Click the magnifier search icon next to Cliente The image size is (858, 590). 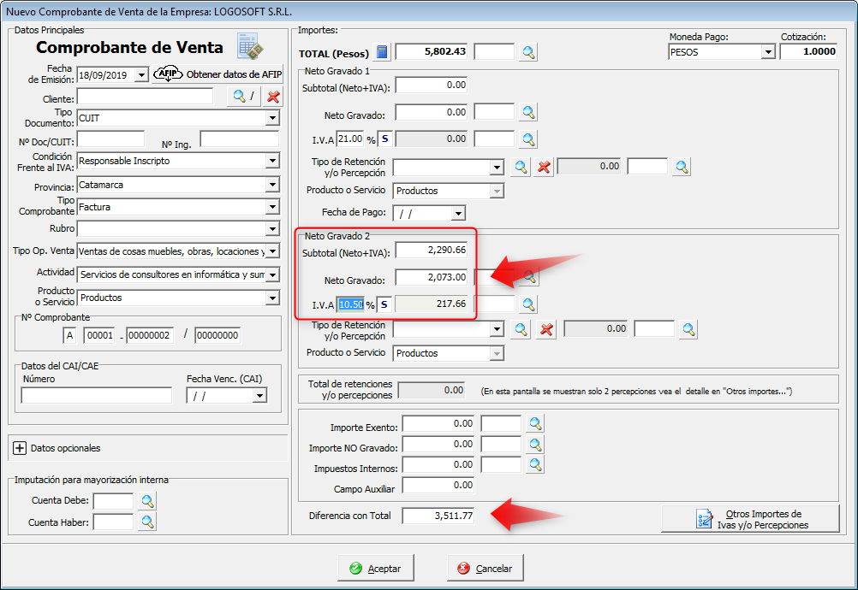(x=237, y=97)
